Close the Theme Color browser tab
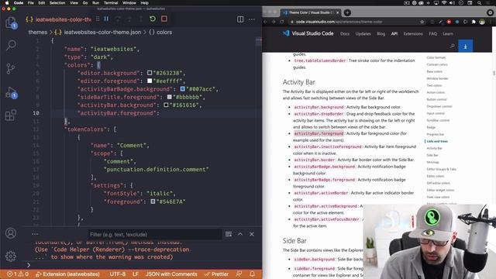Image resolution: width=496 pixels, height=279 pixels. tap(338, 12)
